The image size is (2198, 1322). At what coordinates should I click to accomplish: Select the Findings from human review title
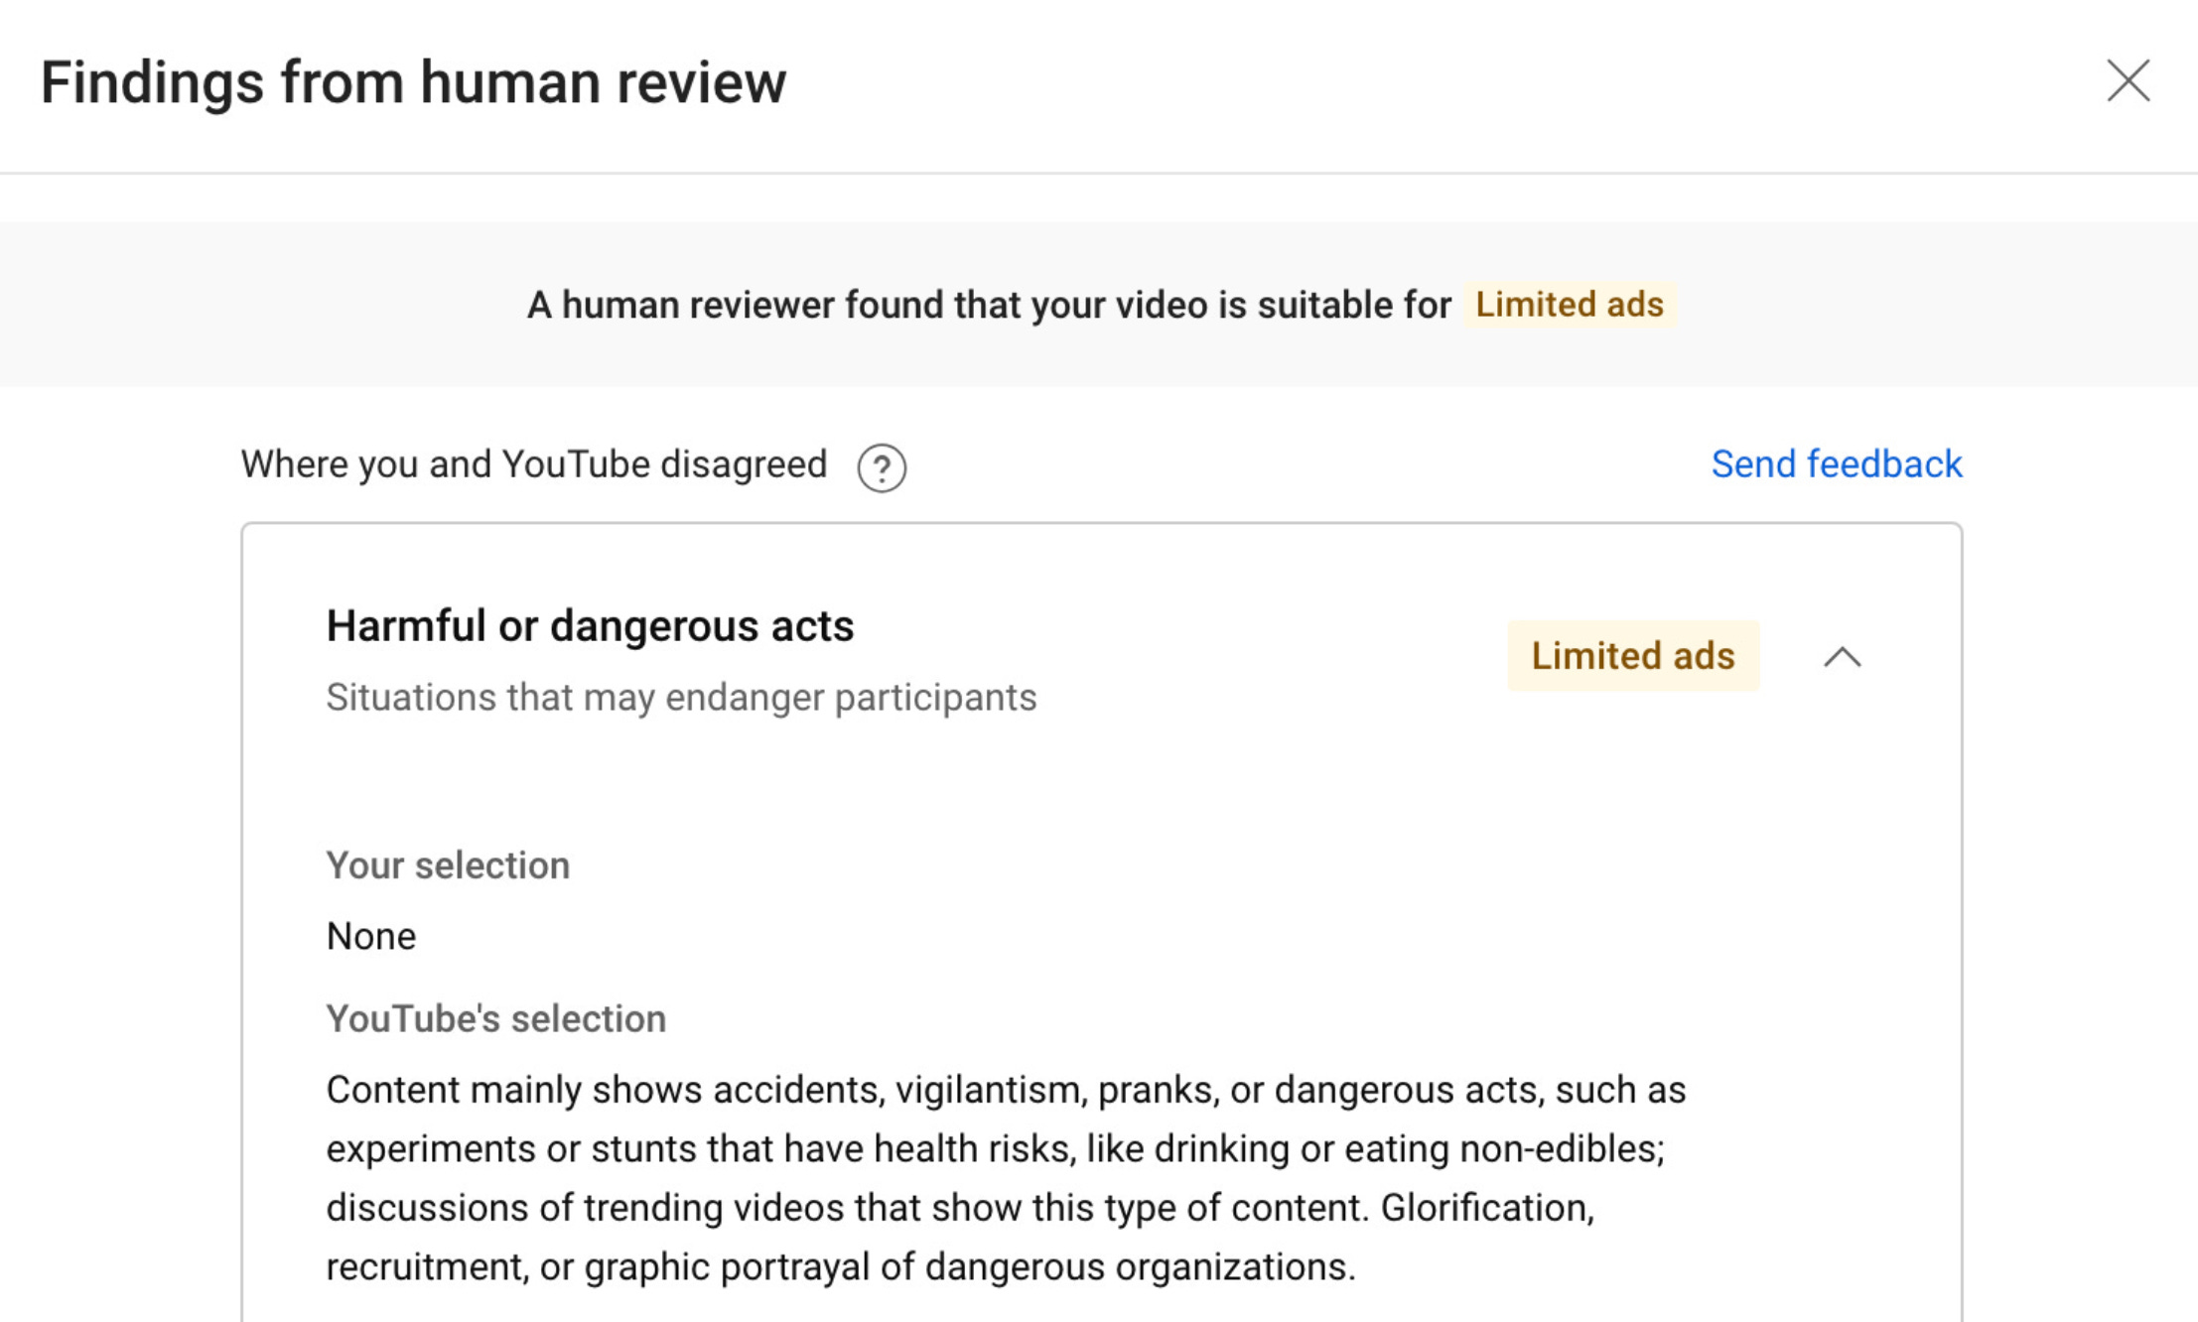click(413, 82)
